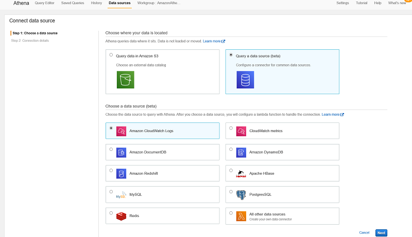This screenshot has width=412, height=237.
Task: Click the blue database connector icon
Action: coord(245,80)
